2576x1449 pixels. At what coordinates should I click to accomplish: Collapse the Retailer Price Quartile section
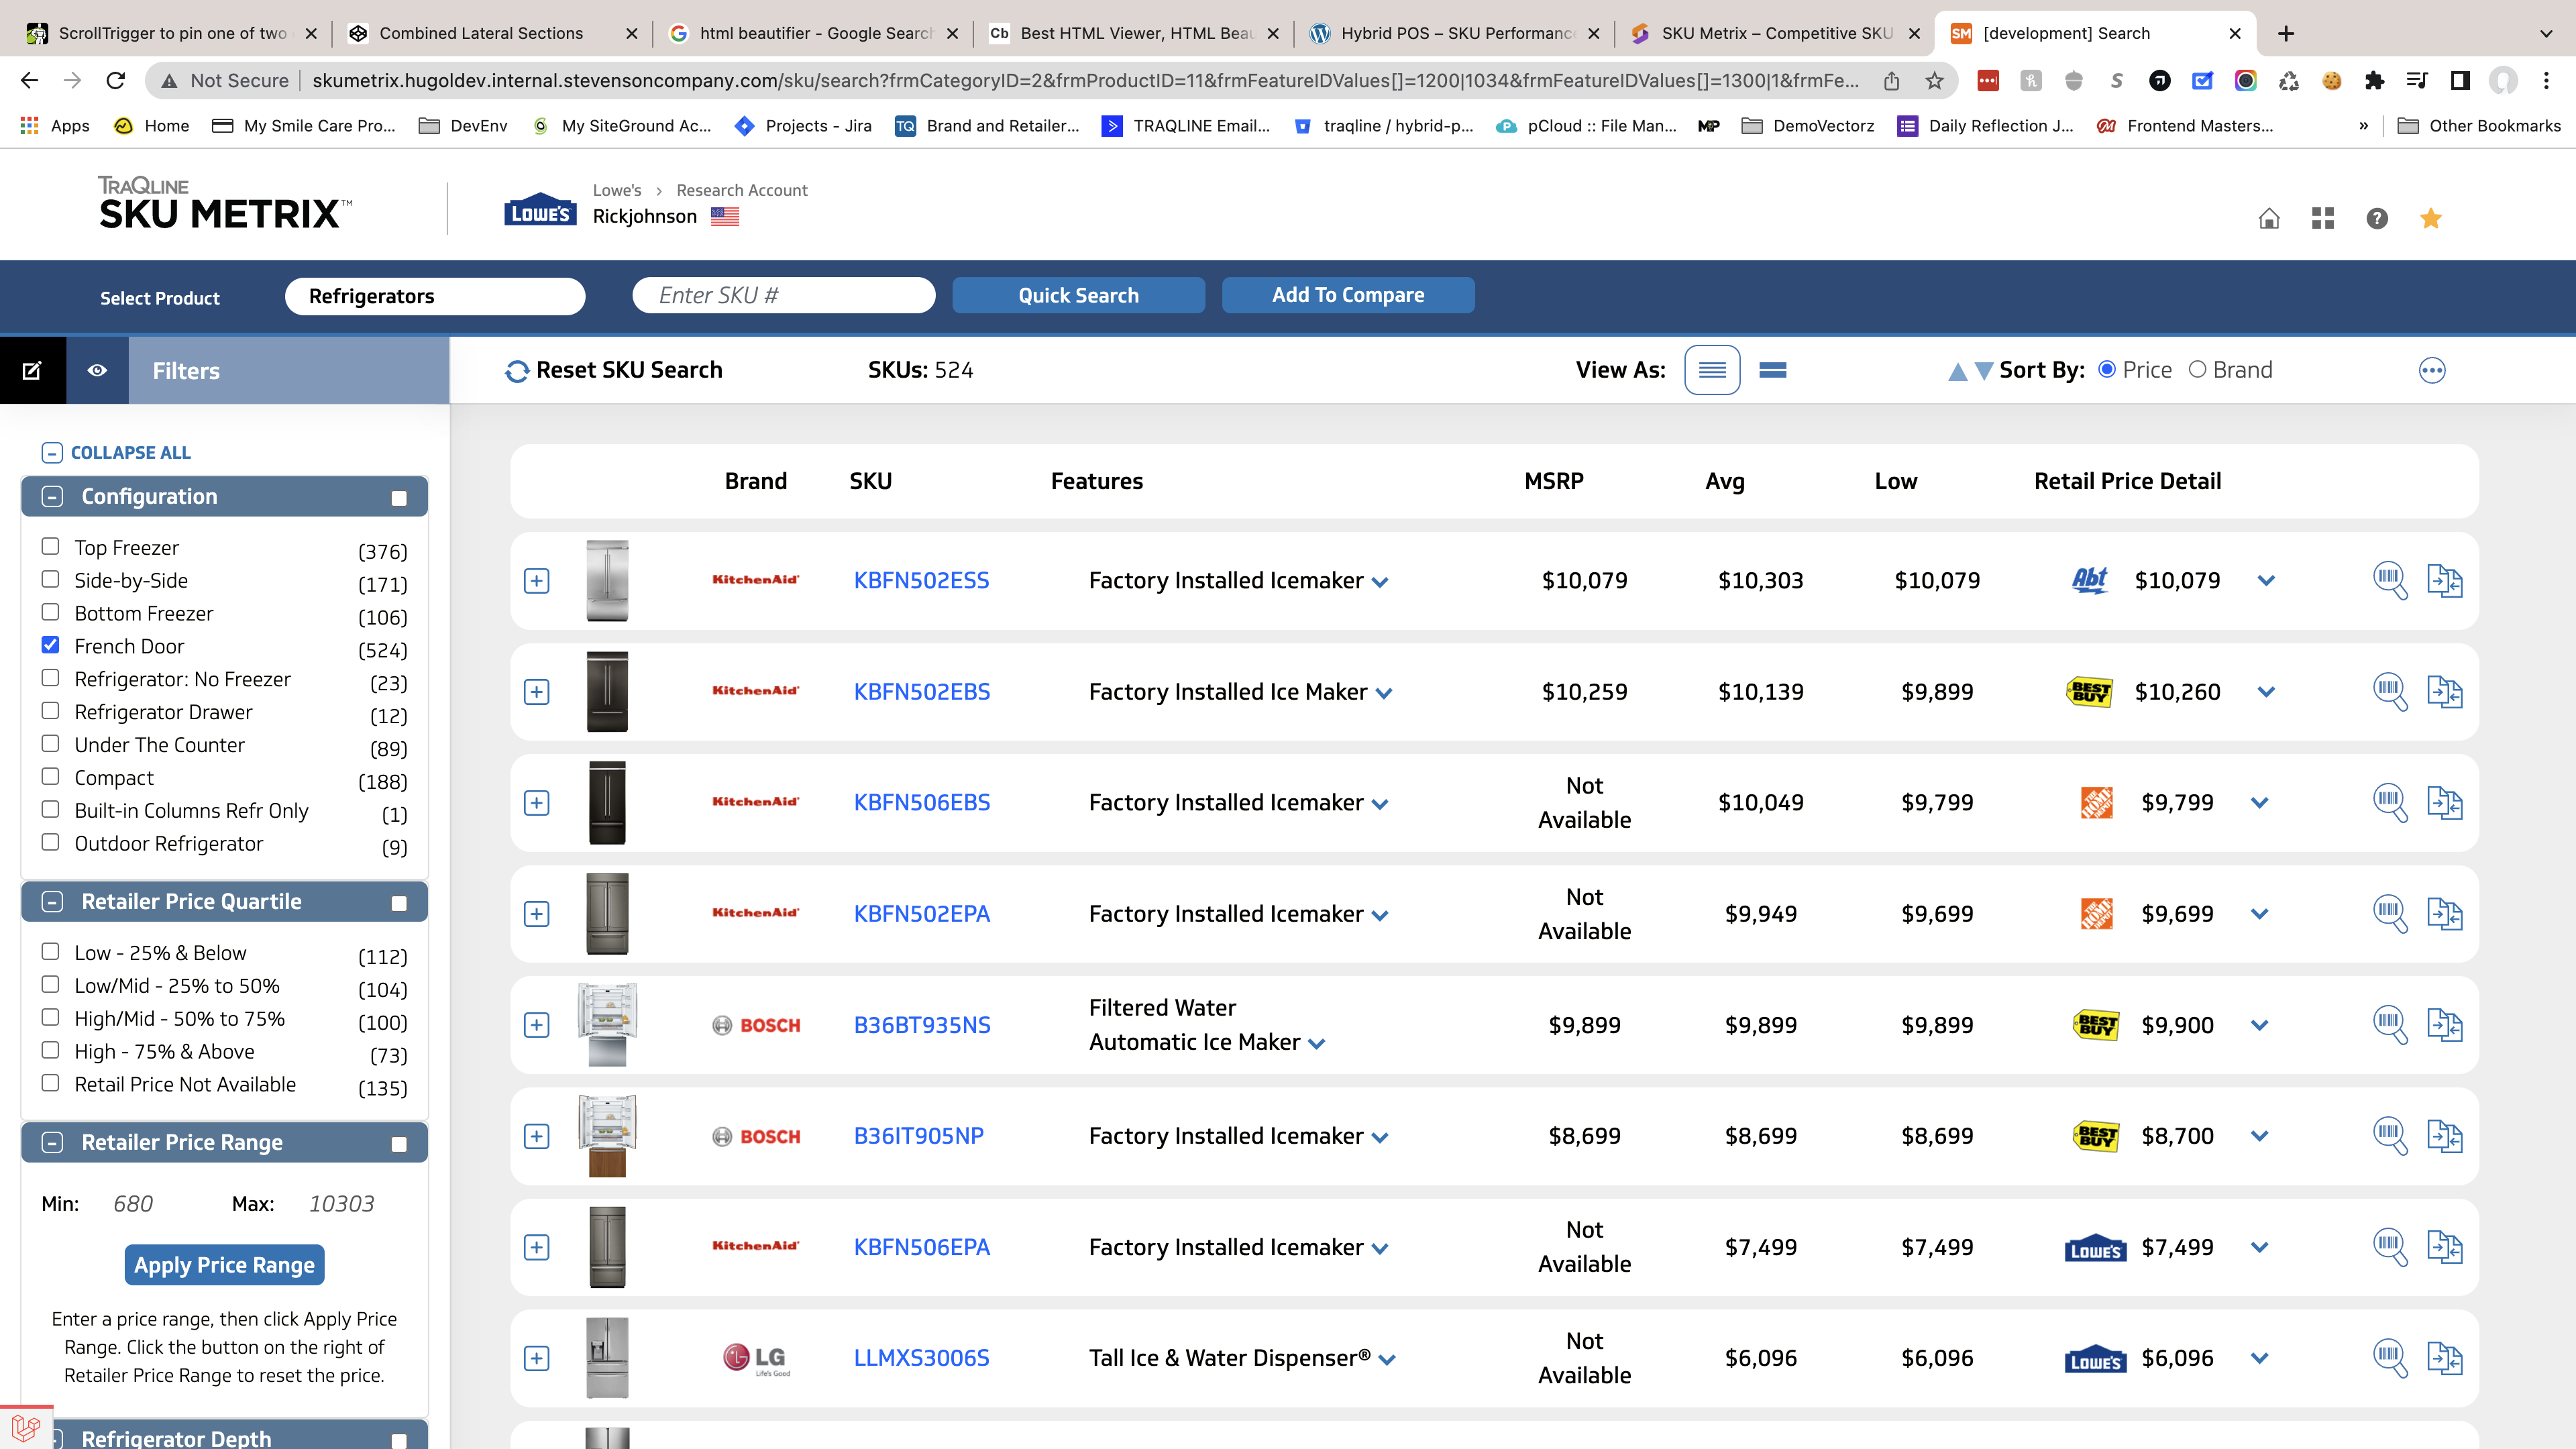click(53, 902)
